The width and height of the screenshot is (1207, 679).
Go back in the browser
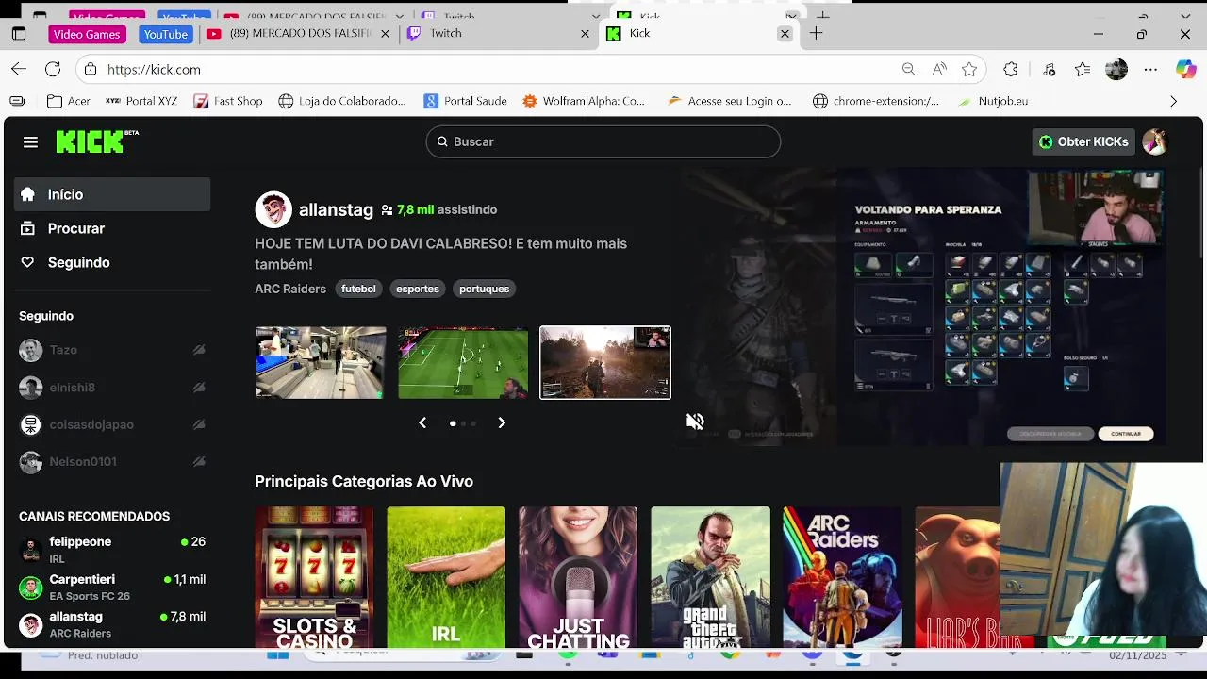[19, 70]
